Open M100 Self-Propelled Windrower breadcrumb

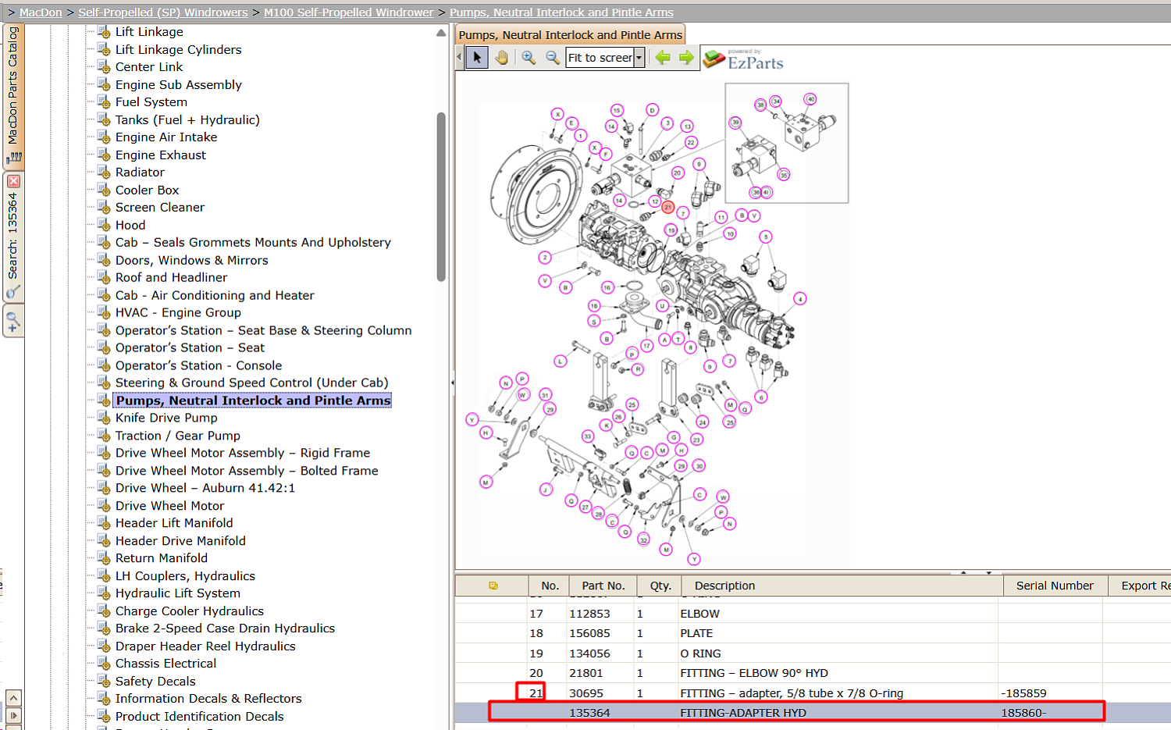[348, 12]
